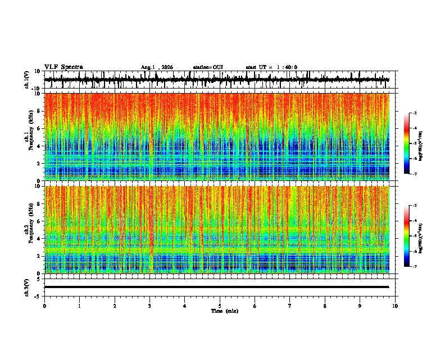Select the 'ch.3(V)' amplitude axis label
The height and width of the screenshot is (343, 445).
(27, 288)
